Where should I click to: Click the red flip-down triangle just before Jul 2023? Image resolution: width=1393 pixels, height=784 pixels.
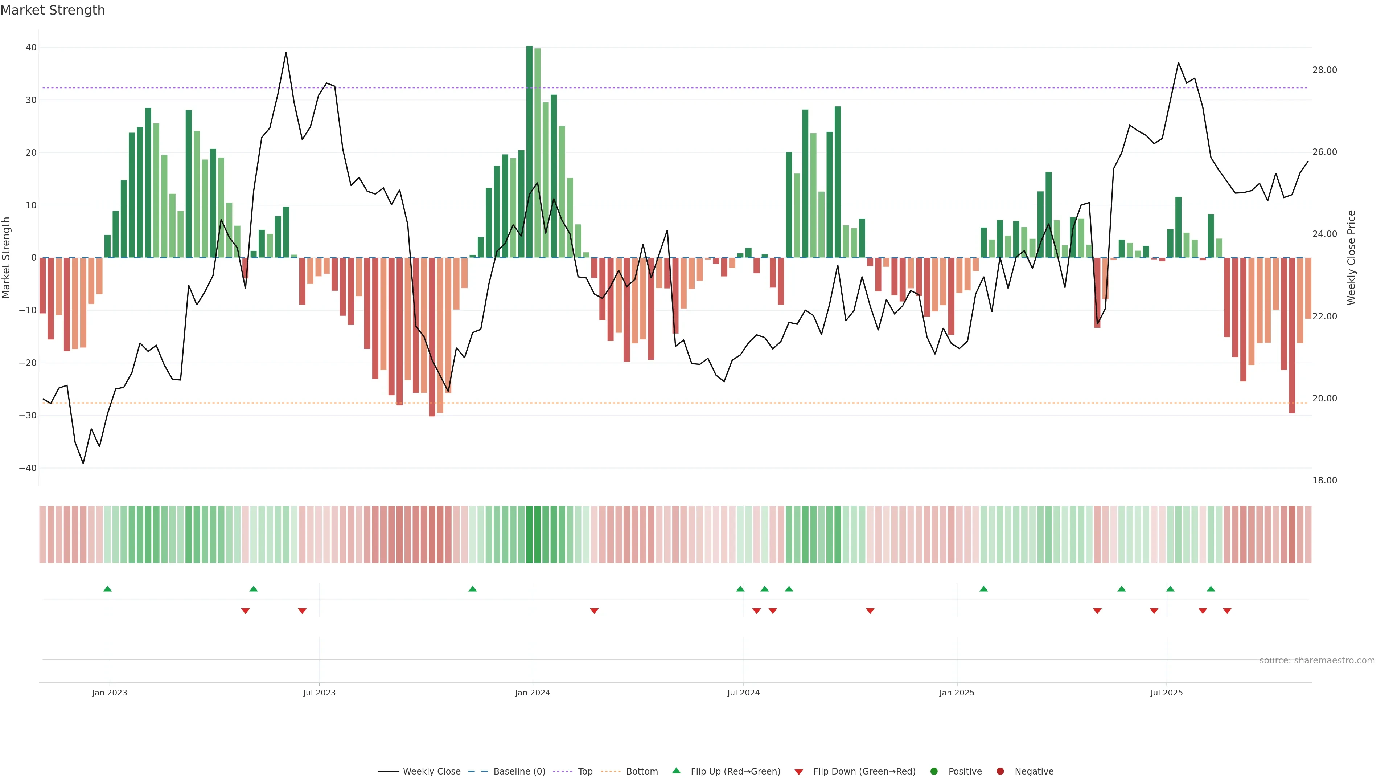302,611
